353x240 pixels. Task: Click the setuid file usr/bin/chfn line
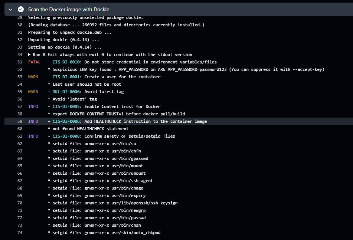[94, 151]
